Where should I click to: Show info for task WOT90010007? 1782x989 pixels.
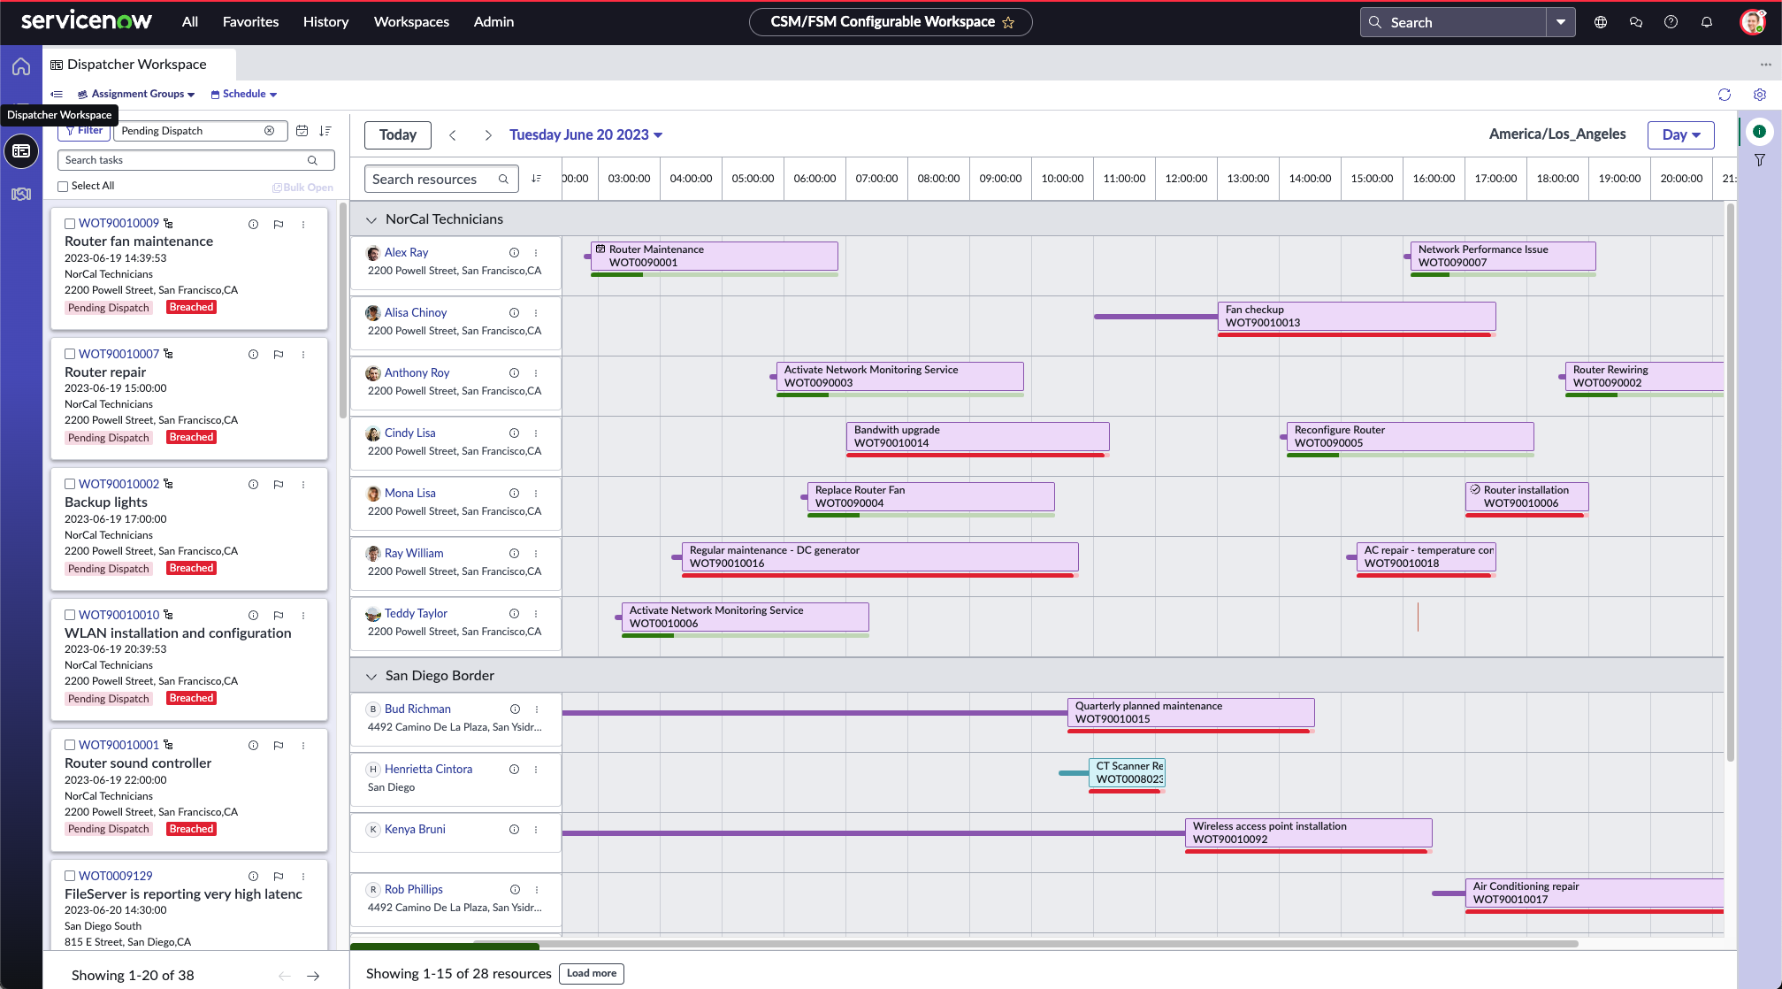[x=253, y=355]
